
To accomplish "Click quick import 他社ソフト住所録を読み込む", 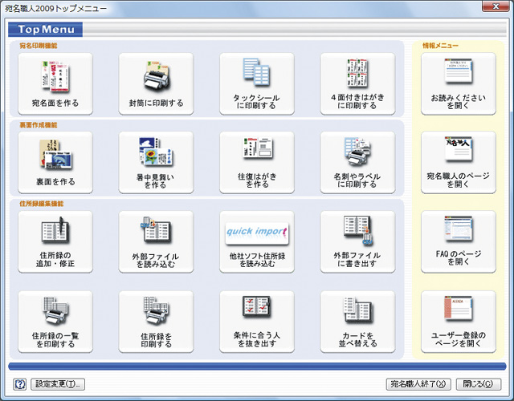I will coord(257,241).
